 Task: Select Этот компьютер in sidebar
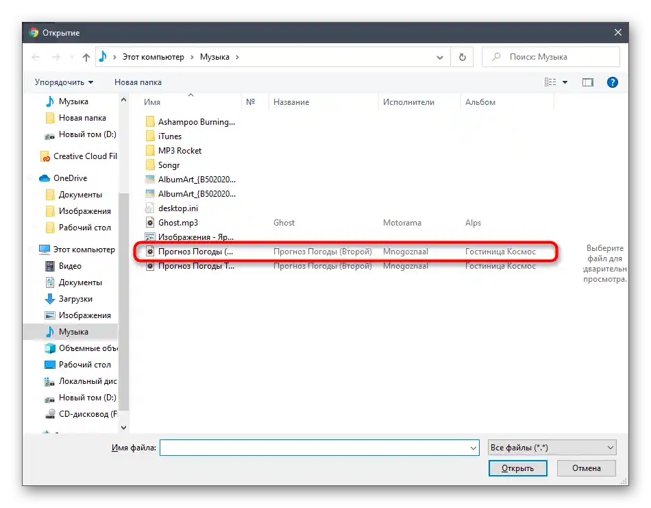tap(77, 250)
